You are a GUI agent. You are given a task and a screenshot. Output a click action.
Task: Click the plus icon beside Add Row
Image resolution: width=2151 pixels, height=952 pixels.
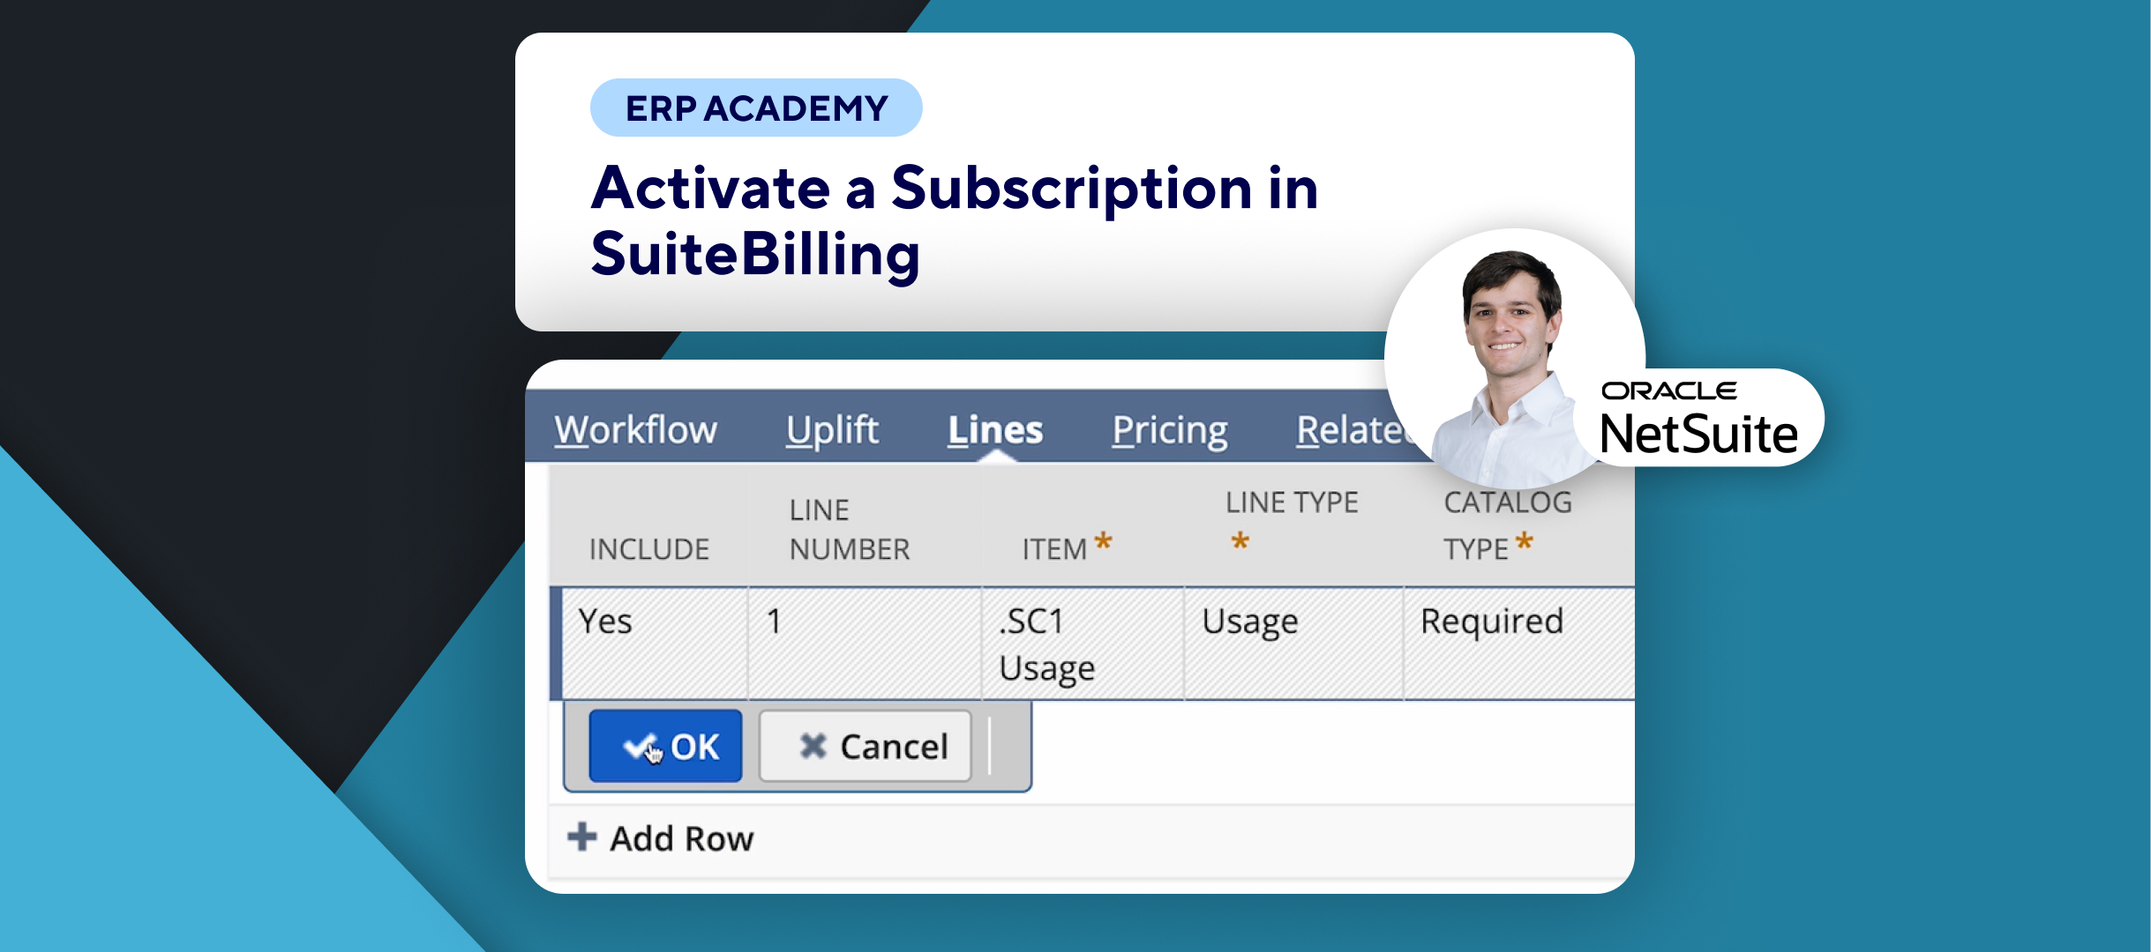pos(582,837)
